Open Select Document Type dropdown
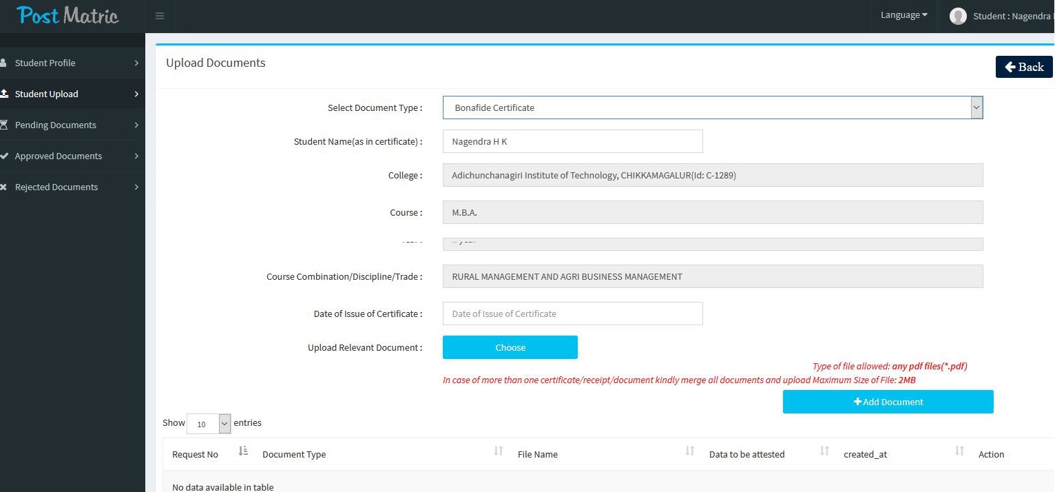 click(x=713, y=107)
